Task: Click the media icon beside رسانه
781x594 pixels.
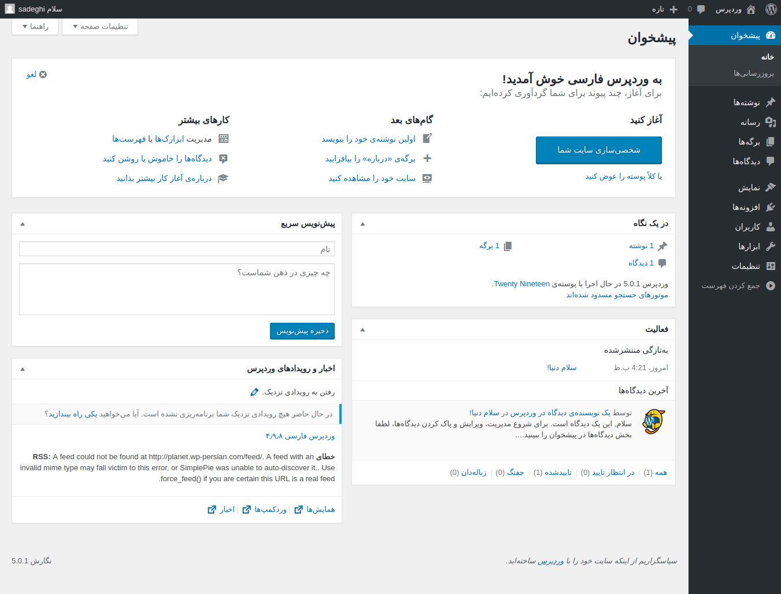Action: point(771,122)
